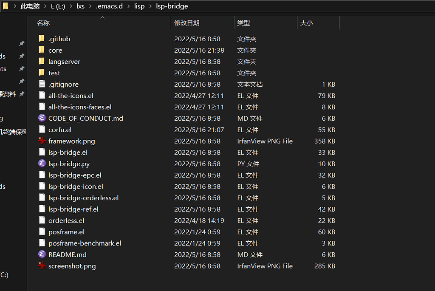Viewport: 435px width, 291px height.
Task: Open the langserver folder
Action: tap(65, 61)
